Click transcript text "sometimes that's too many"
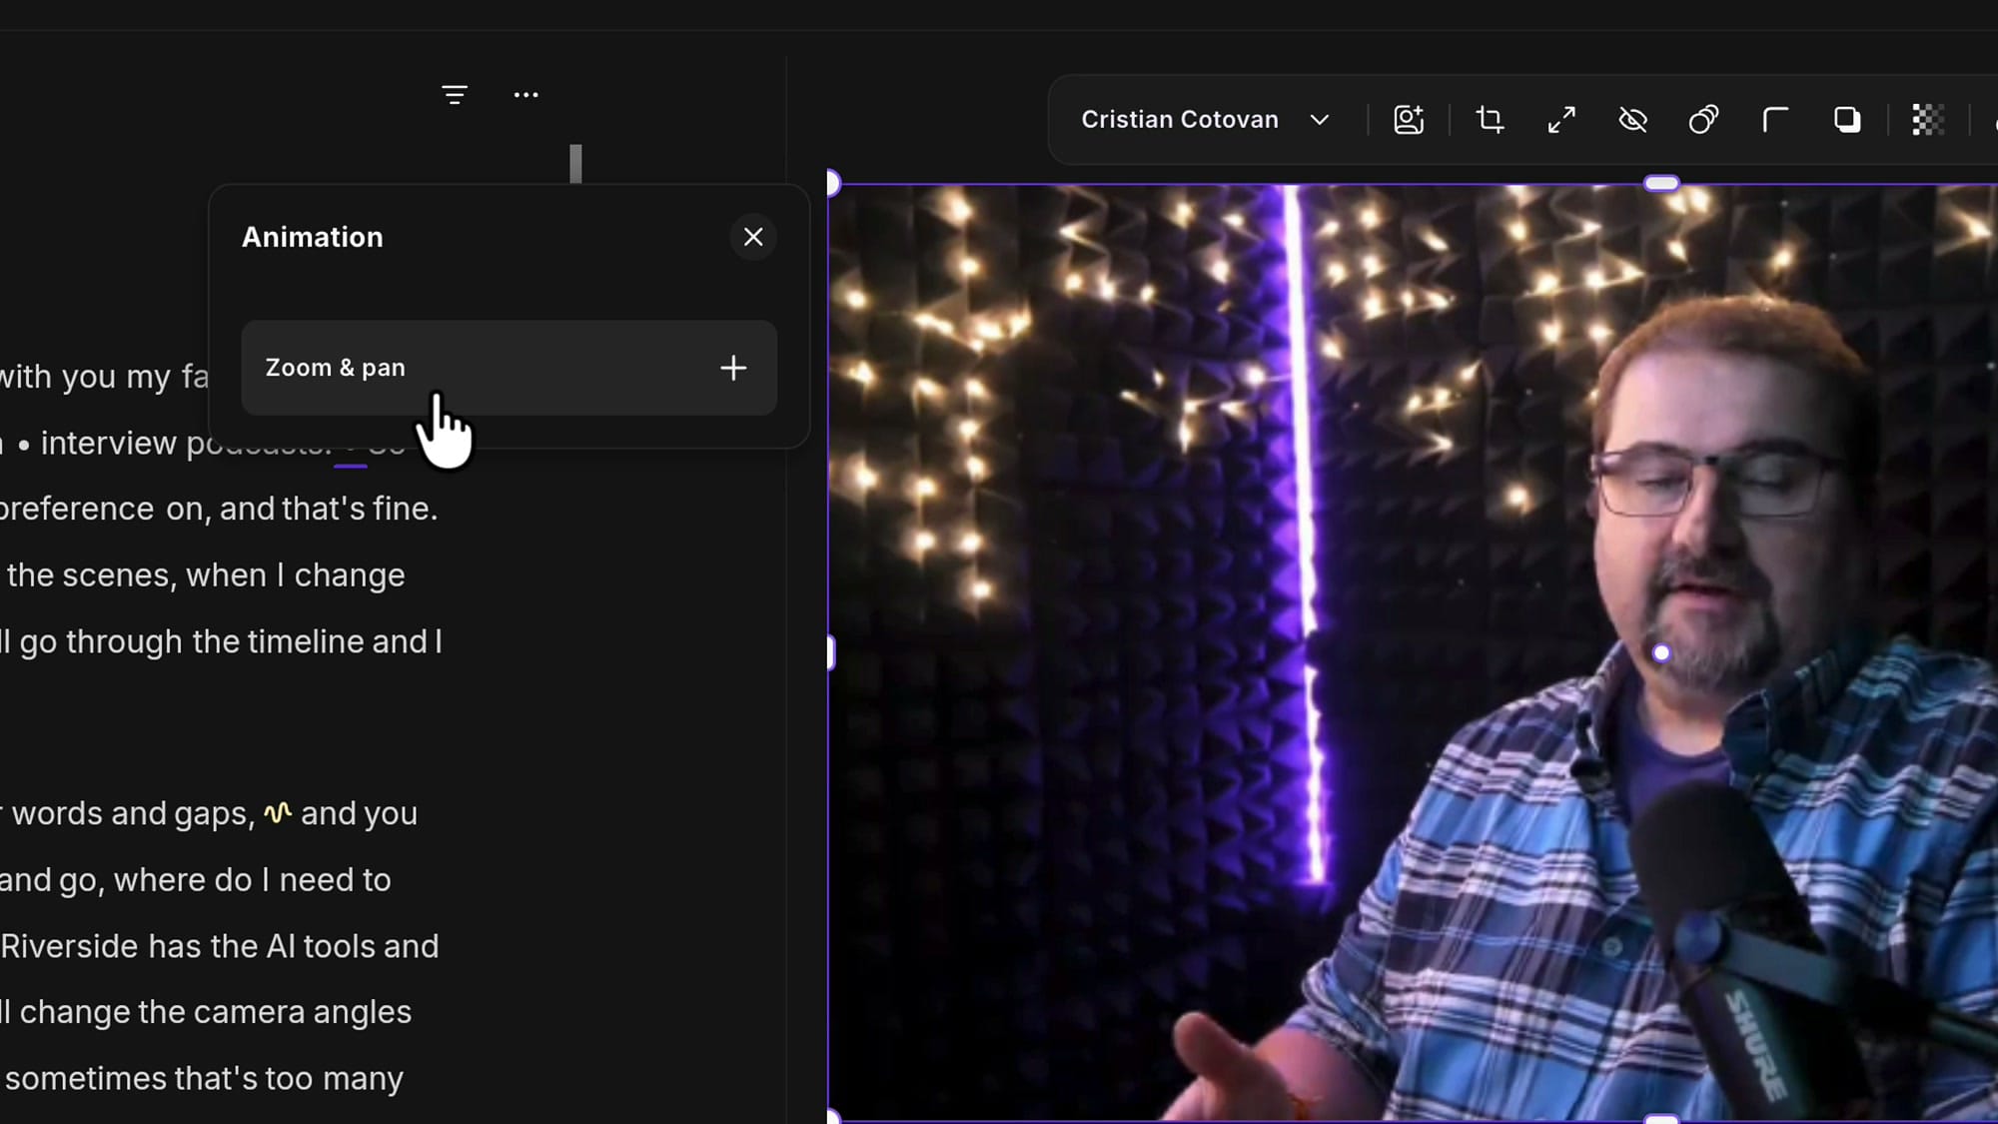Image resolution: width=1998 pixels, height=1124 pixels. tap(204, 1079)
